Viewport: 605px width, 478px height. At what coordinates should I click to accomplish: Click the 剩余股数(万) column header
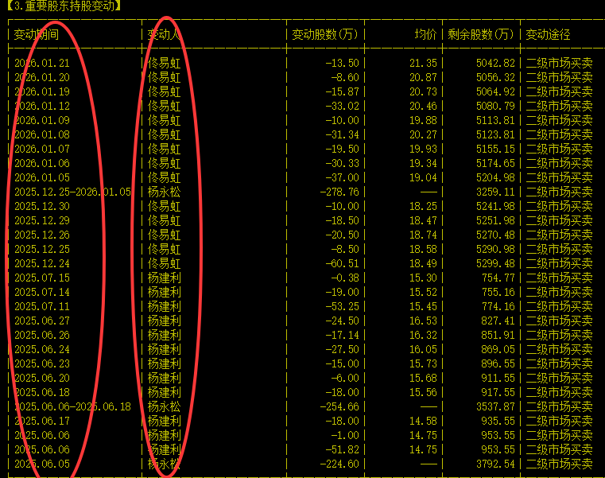click(x=481, y=35)
